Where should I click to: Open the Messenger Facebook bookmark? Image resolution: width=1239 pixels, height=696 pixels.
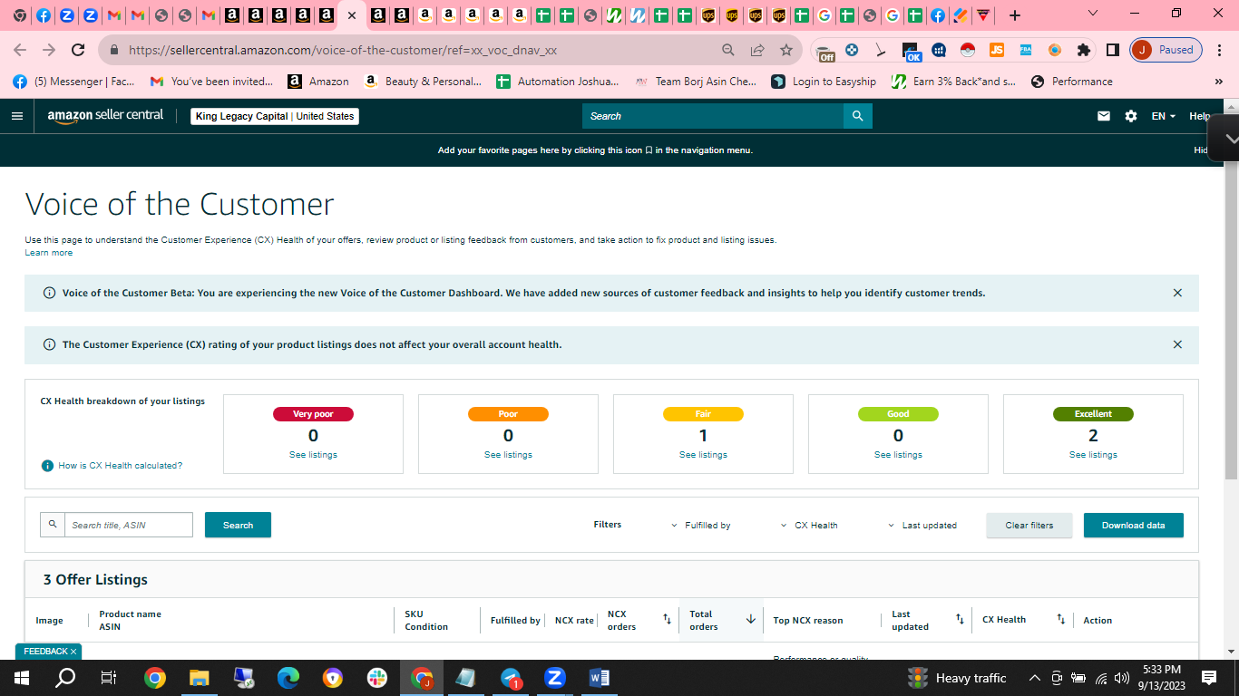pyautogui.click(x=74, y=82)
